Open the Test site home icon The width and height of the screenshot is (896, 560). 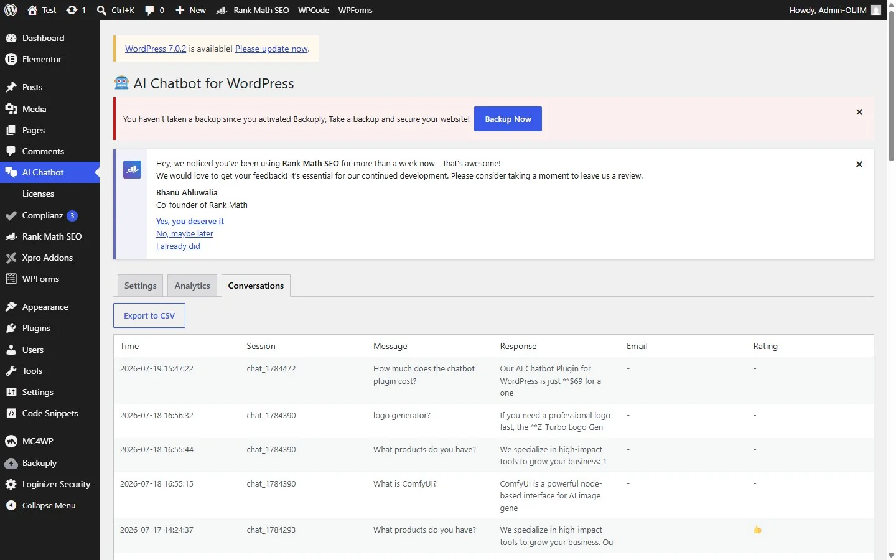(x=32, y=10)
